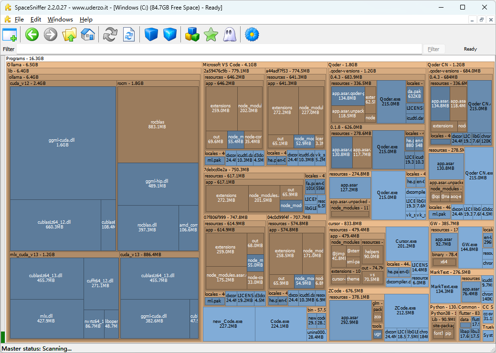Click the Filter button
The width and height of the screenshot is (496, 353).
click(433, 49)
